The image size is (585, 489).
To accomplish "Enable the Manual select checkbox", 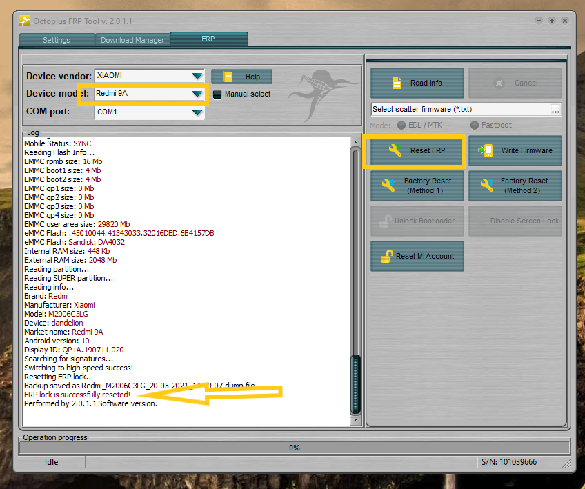I will click(217, 94).
